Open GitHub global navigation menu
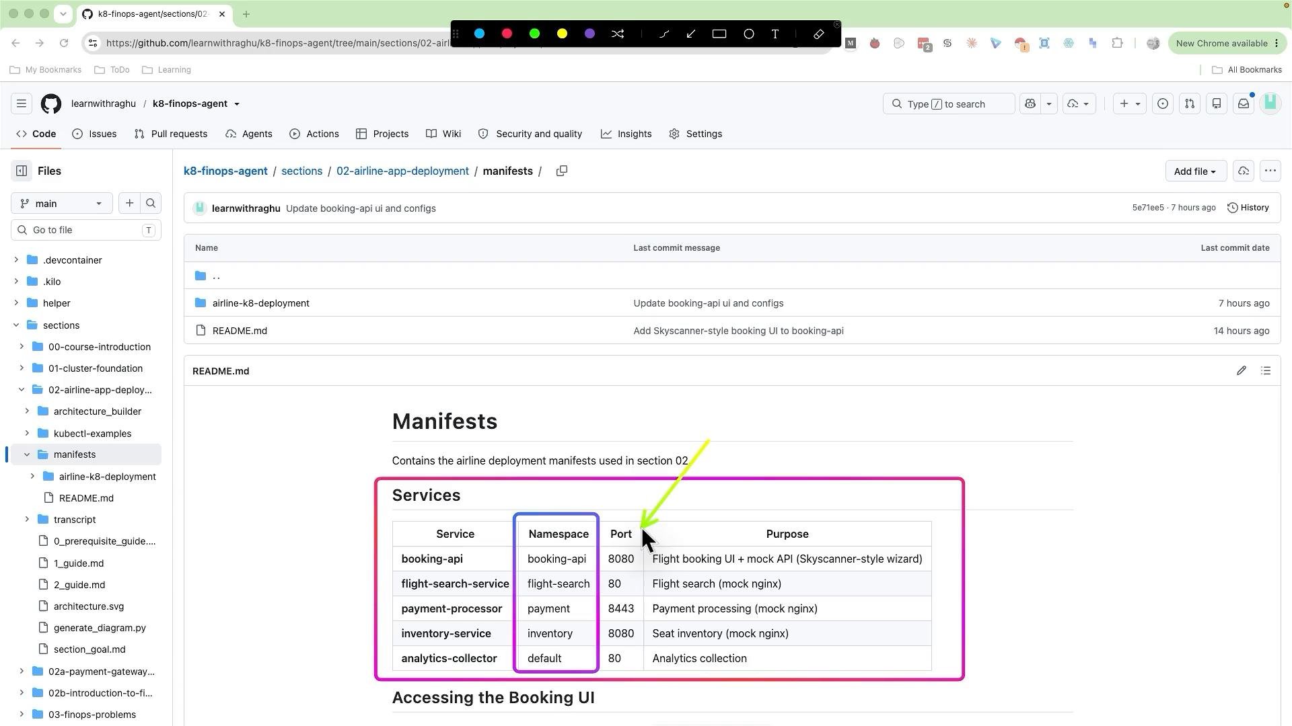 pos(22,104)
